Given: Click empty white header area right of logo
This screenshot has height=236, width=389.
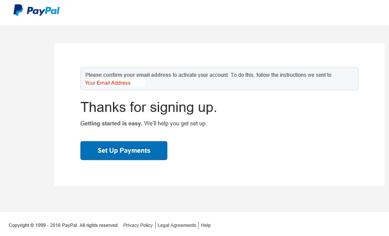Looking at the screenshot, I should click(x=217, y=12).
